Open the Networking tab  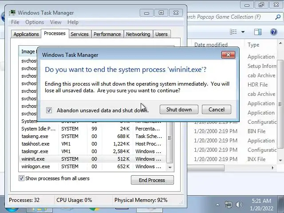(138, 34)
